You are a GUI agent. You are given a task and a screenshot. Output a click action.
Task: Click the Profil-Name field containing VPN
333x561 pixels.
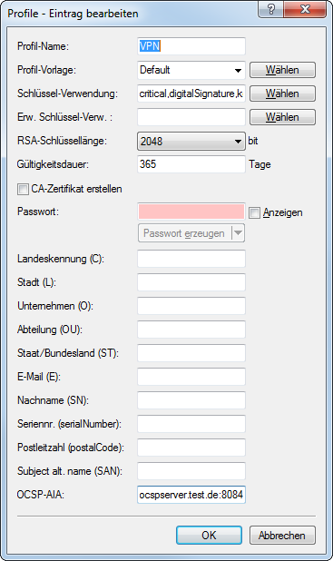[x=191, y=46]
